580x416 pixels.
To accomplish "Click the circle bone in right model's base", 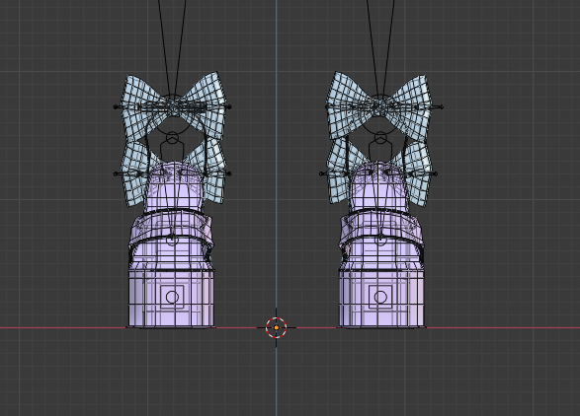I will tap(380, 297).
